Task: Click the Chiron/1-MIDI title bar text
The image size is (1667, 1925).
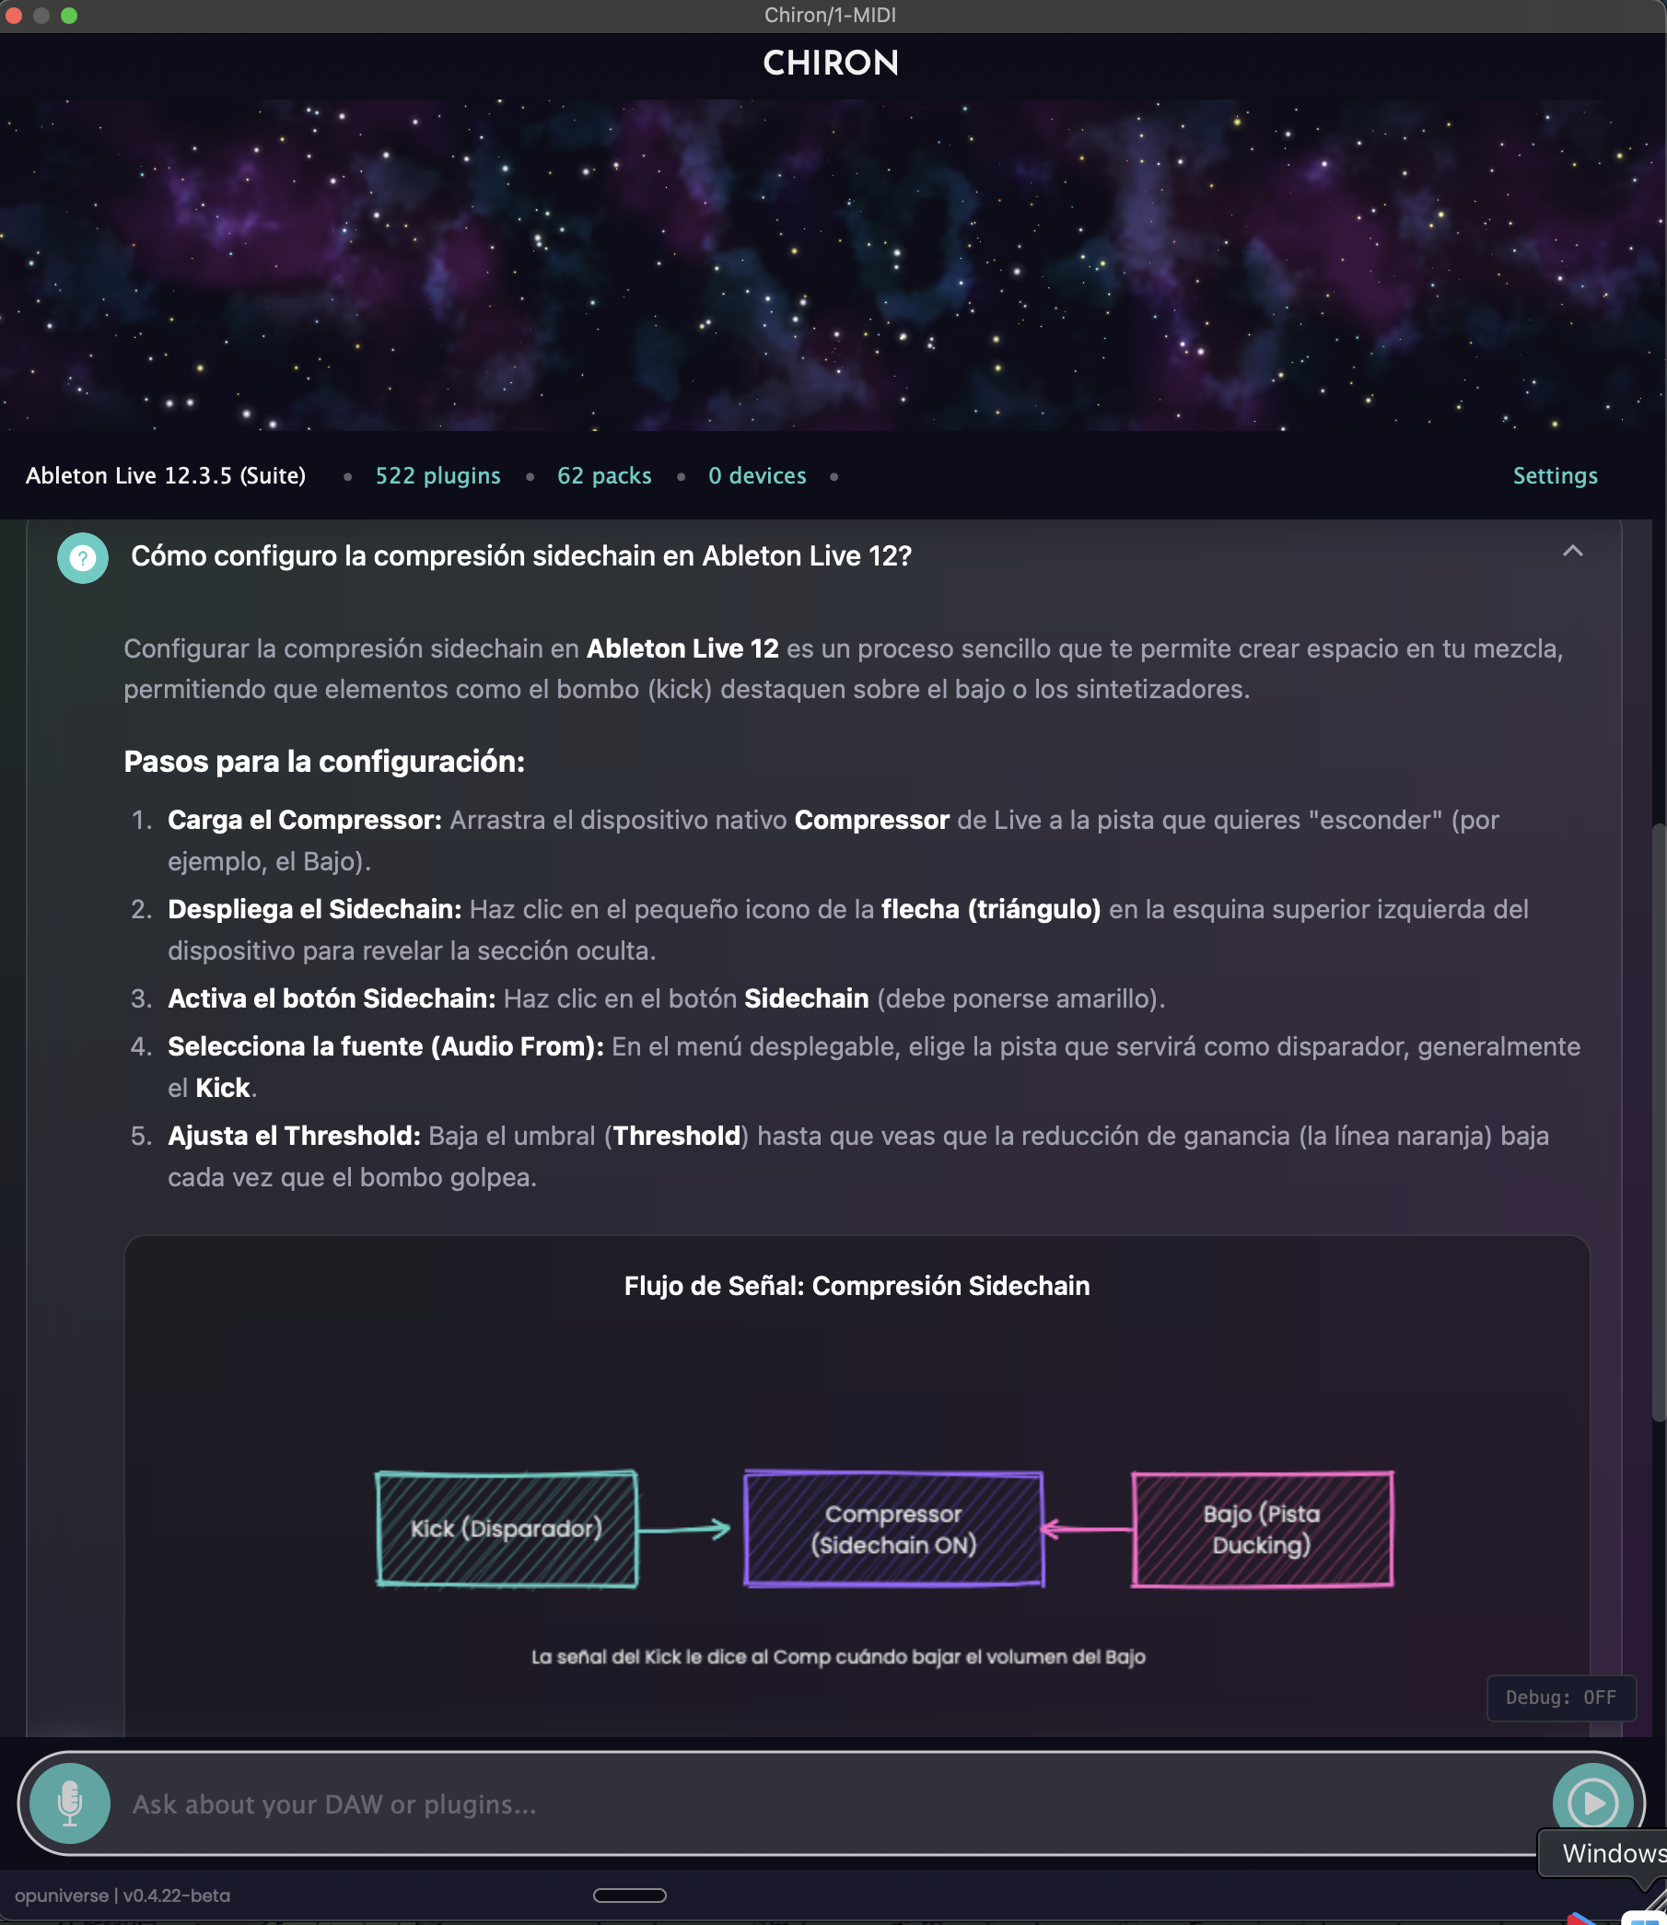Action: click(831, 15)
